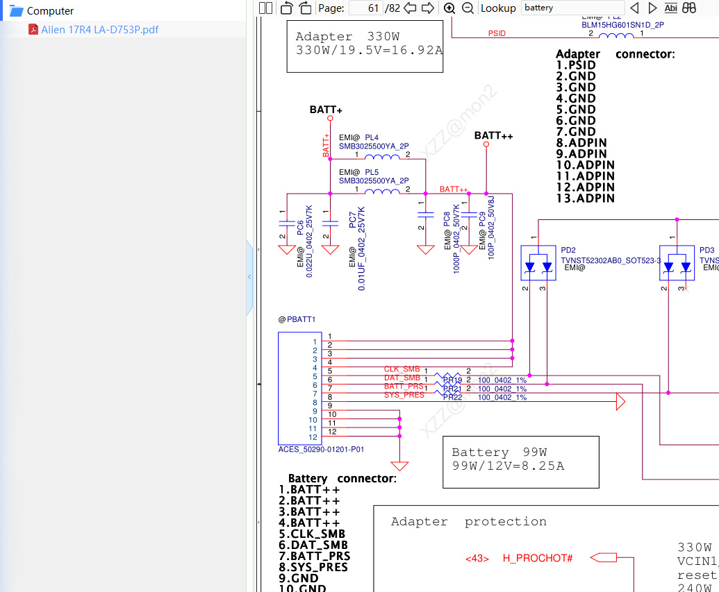Viewport: 719px width, 592px height.
Task: Click resistor PR19 label
Action: (x=452, y=380)
